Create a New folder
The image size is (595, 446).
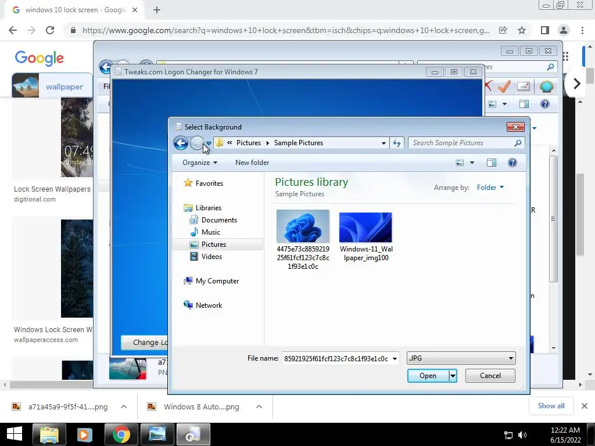pos(252,163)
